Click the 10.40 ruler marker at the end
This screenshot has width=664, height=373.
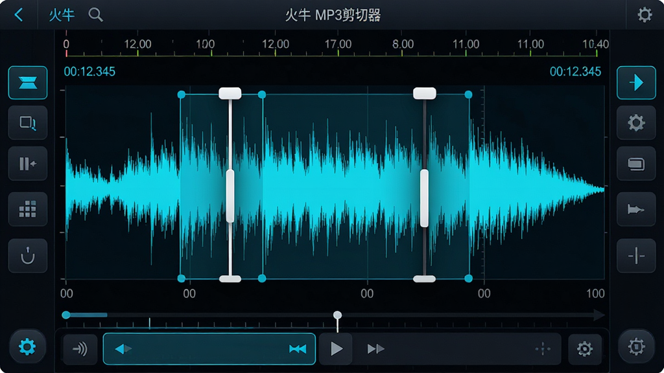595,44
